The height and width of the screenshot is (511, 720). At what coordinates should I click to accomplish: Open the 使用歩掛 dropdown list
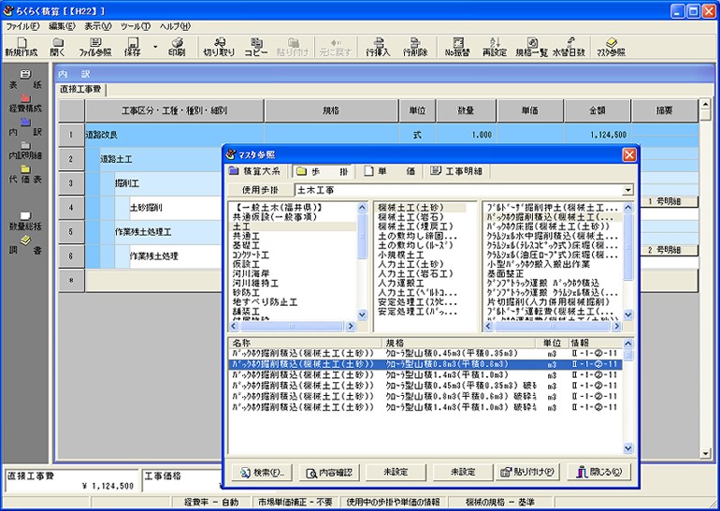pos(626,190)
